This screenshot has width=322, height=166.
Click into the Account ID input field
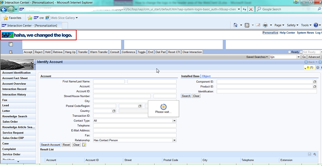(135, 91)
